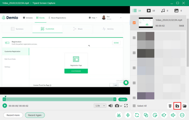Expand the Rae account dropdown arrow
This screenshot has width=189, height=120.
[x=121, y=18]
